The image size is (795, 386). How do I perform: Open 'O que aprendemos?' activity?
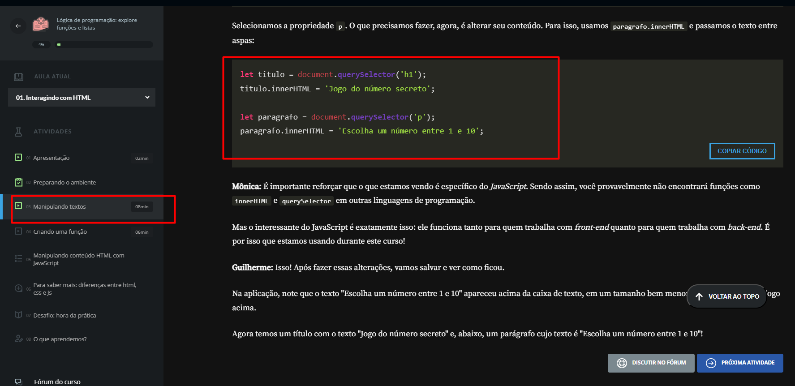60,339
